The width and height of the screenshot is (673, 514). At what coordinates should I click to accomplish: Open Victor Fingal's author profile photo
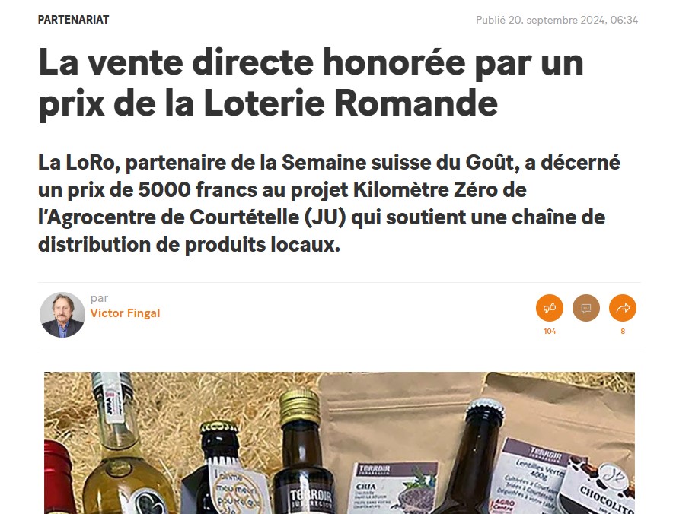(62, 315)
